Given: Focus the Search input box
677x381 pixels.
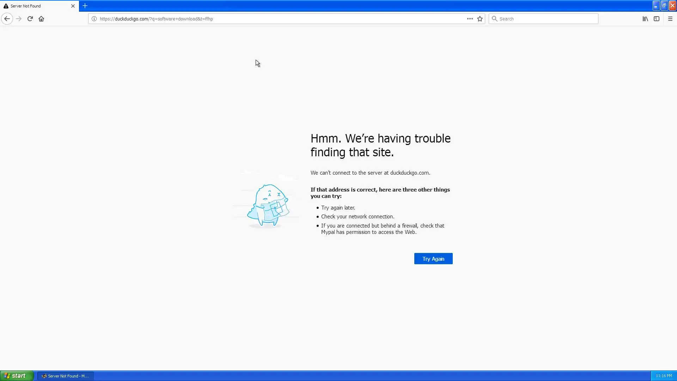Looking at the screenshot, I should coord(547,19).
